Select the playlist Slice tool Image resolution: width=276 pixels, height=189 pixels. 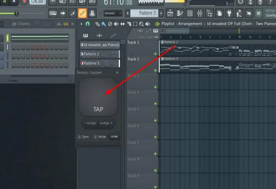point(129,24)
